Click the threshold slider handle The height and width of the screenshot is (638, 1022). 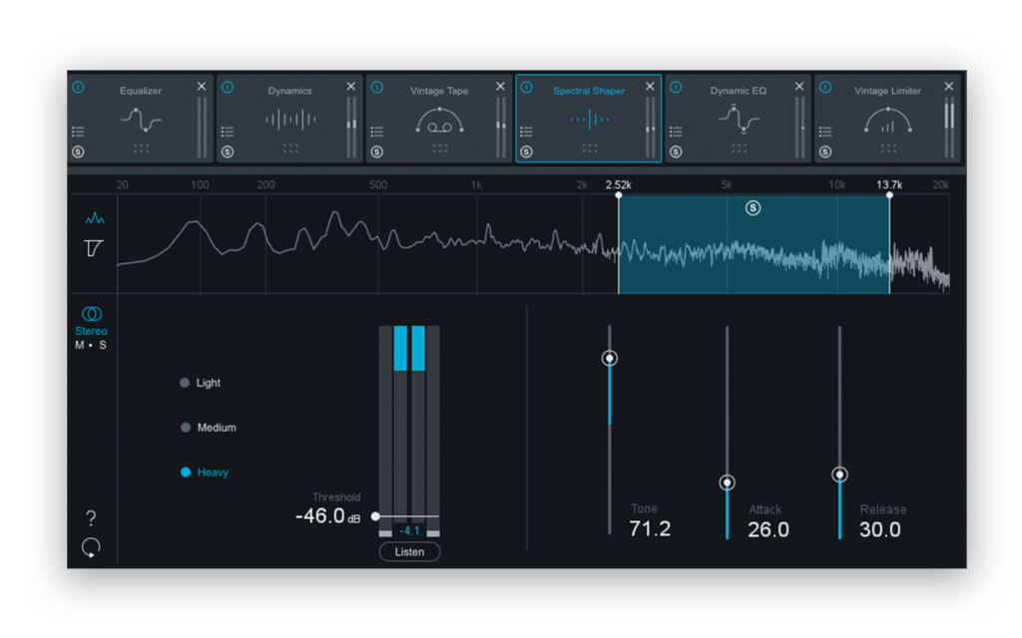(x=375, y=516)
